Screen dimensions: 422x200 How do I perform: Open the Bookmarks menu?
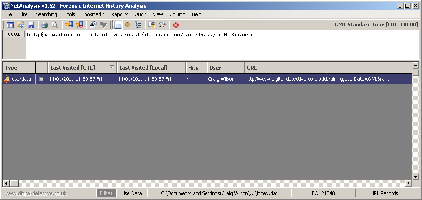[93, 14]
